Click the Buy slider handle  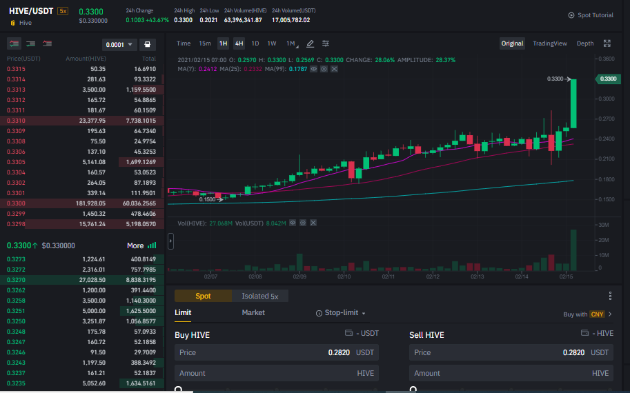pos(179,390)
